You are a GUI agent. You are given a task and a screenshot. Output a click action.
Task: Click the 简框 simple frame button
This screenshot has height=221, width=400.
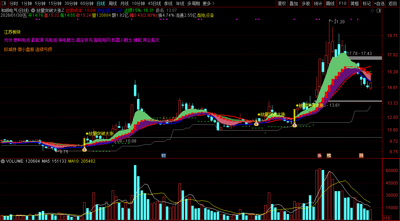[x=354, y=3]
